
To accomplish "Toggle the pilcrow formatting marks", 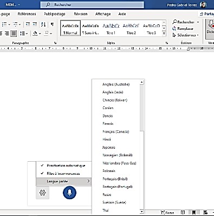I will pos(52,24).
